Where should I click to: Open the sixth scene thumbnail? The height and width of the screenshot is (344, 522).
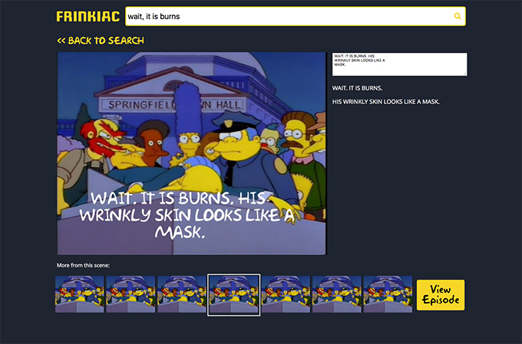point(336,294)
